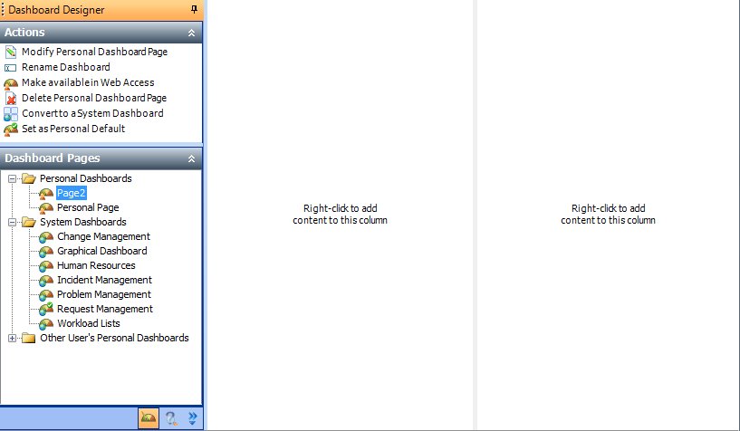
Task: Click the Human Resources dashboard icon
Action: [x=46, y=266]
